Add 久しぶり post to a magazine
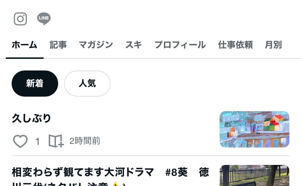The height and width of the screenshot is (186, 301). [56, 141]
